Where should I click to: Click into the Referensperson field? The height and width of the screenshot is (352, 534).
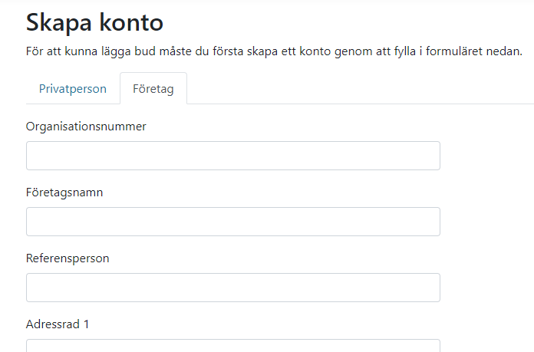pyautogui.click(x=233, y=288)
